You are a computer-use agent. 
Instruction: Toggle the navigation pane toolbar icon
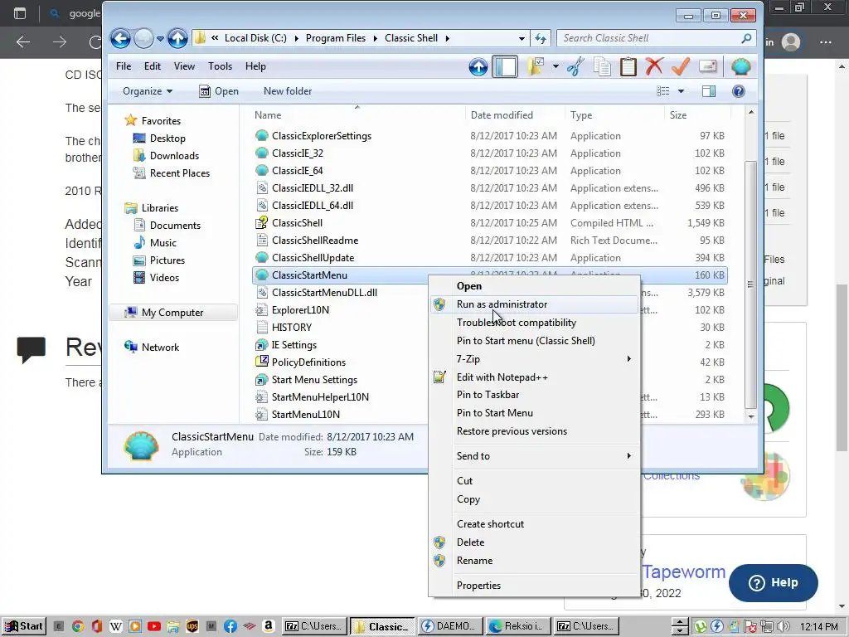point(505,66)
